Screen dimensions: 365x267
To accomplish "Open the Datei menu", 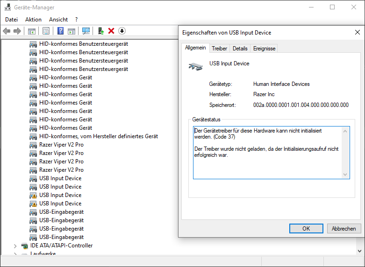I will point(11,20).
